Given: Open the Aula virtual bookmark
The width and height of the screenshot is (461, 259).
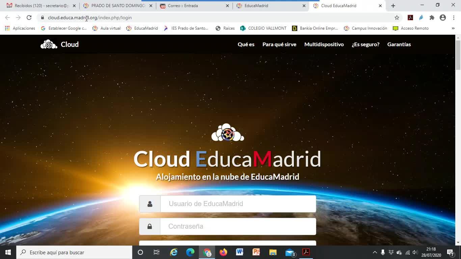Looking at the screenshot, I should 107,28.
